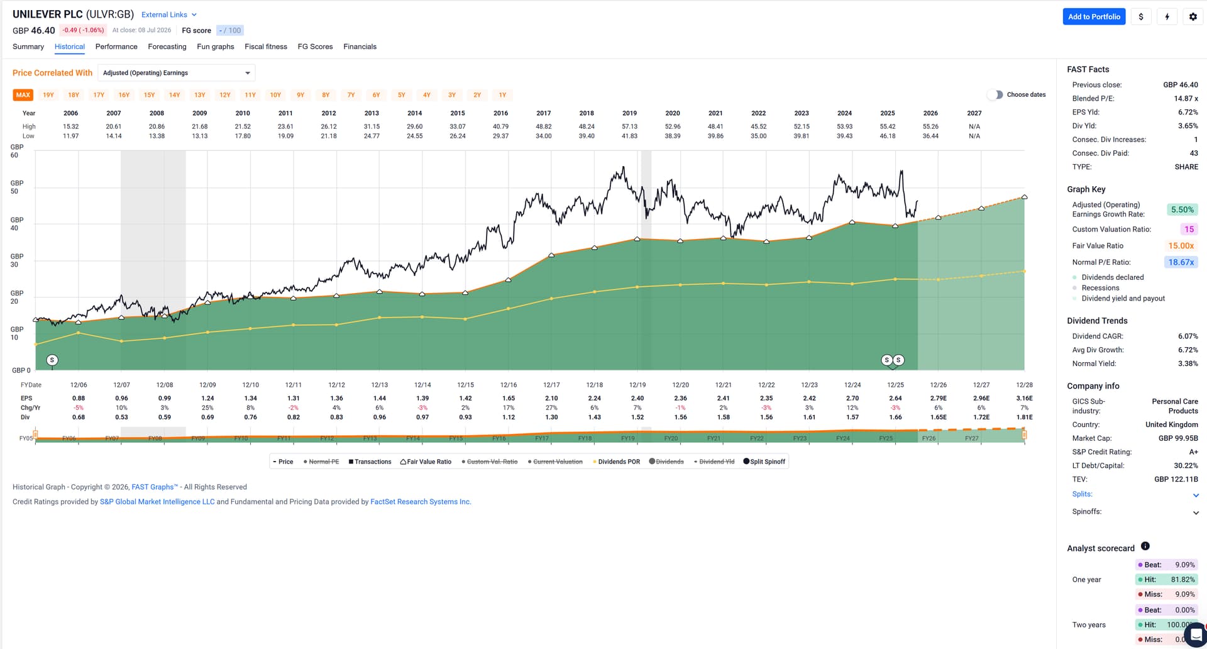Toggle Transactions in chart legend

tap(370, 462)
